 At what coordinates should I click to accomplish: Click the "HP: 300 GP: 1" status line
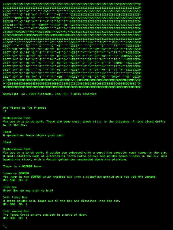coord(15,204)
